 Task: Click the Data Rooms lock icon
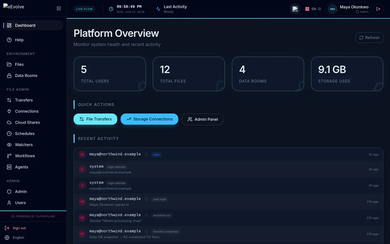9,76
